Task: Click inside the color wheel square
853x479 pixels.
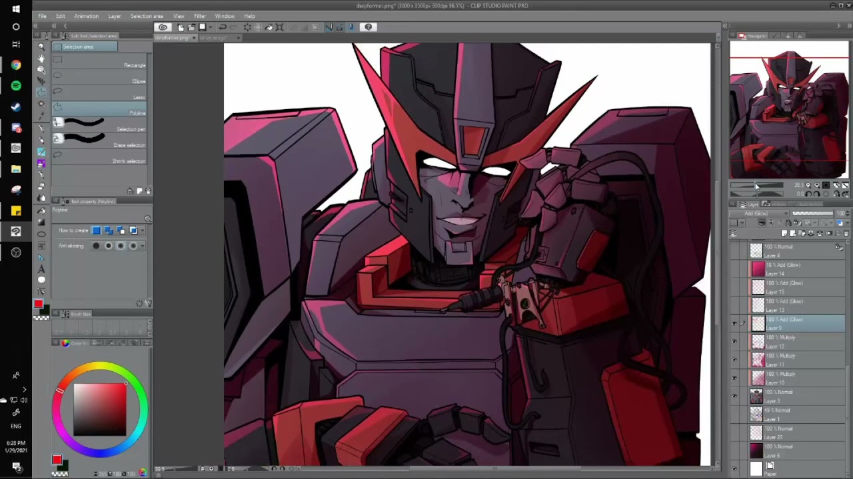Action: tap(100, 408)
